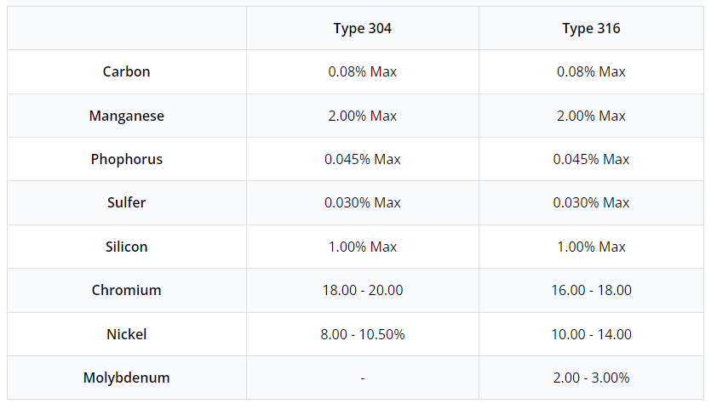The image size is (711, 409).
Task: Click the Molybdenum row label
Action: (126, 378)
